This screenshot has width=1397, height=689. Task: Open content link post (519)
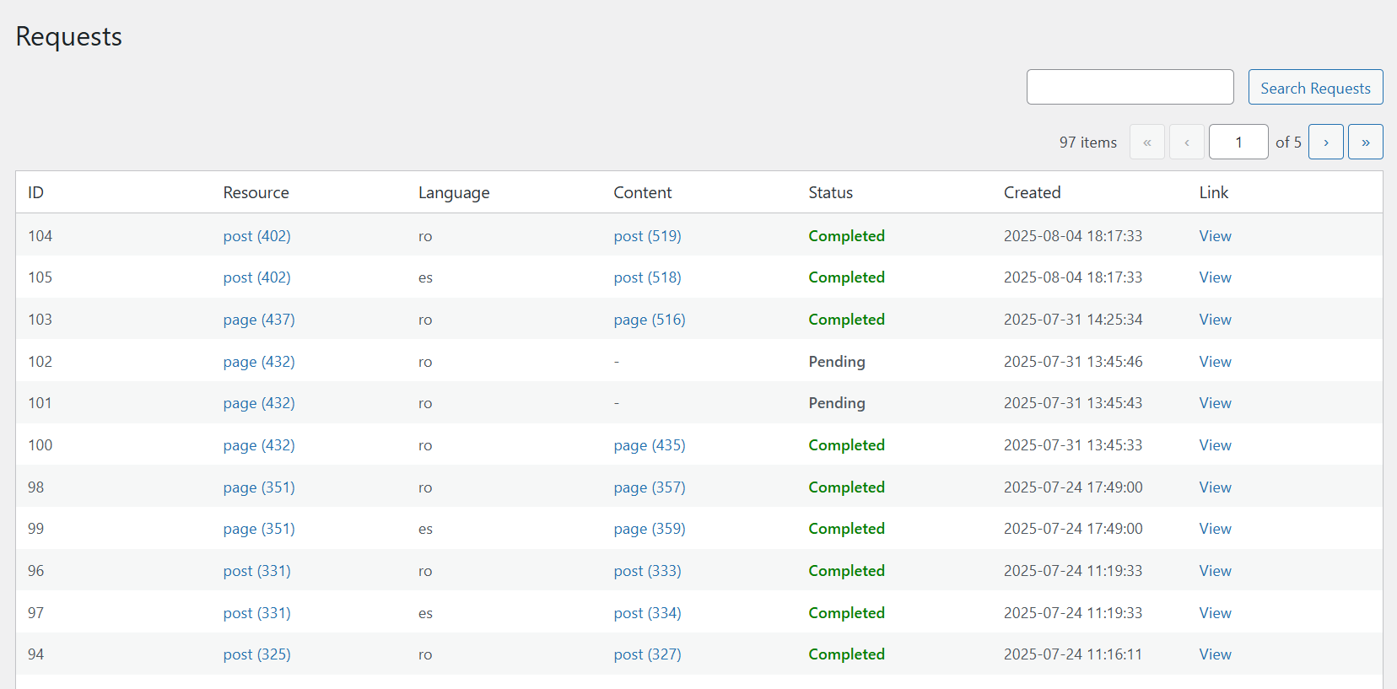click(647, 236)
